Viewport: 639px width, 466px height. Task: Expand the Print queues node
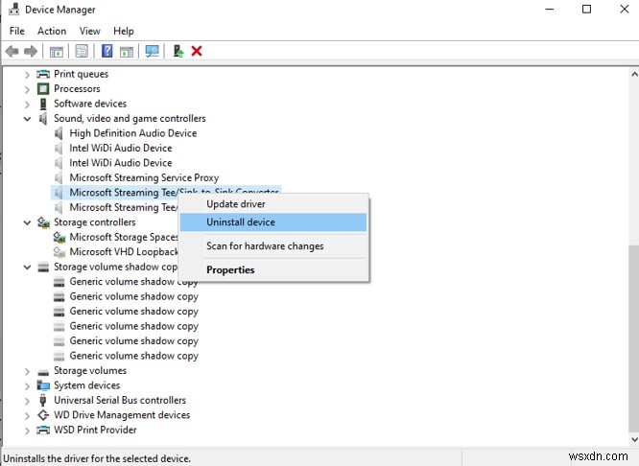click(27, 75)
